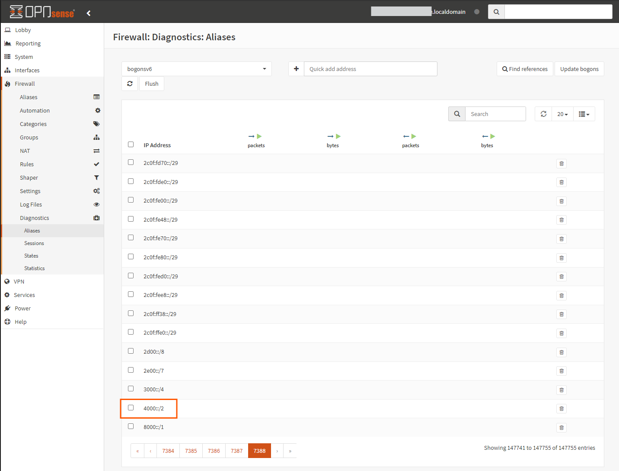This screenshot has height=471, width=619.
Task: Check the box for 2c0f:fe48::/29
Action: pos(131,219)
